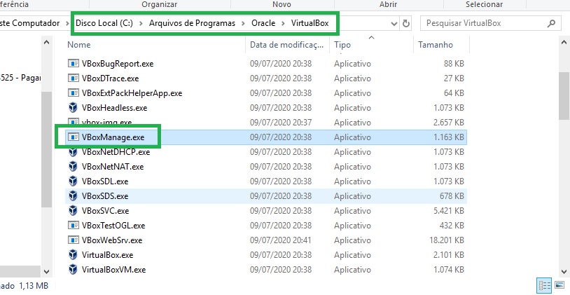The width and height of the screenshot is (570, 295).
Task: Click the VBoxTestOGL.exe file icon
Action: tap(74, 226)
